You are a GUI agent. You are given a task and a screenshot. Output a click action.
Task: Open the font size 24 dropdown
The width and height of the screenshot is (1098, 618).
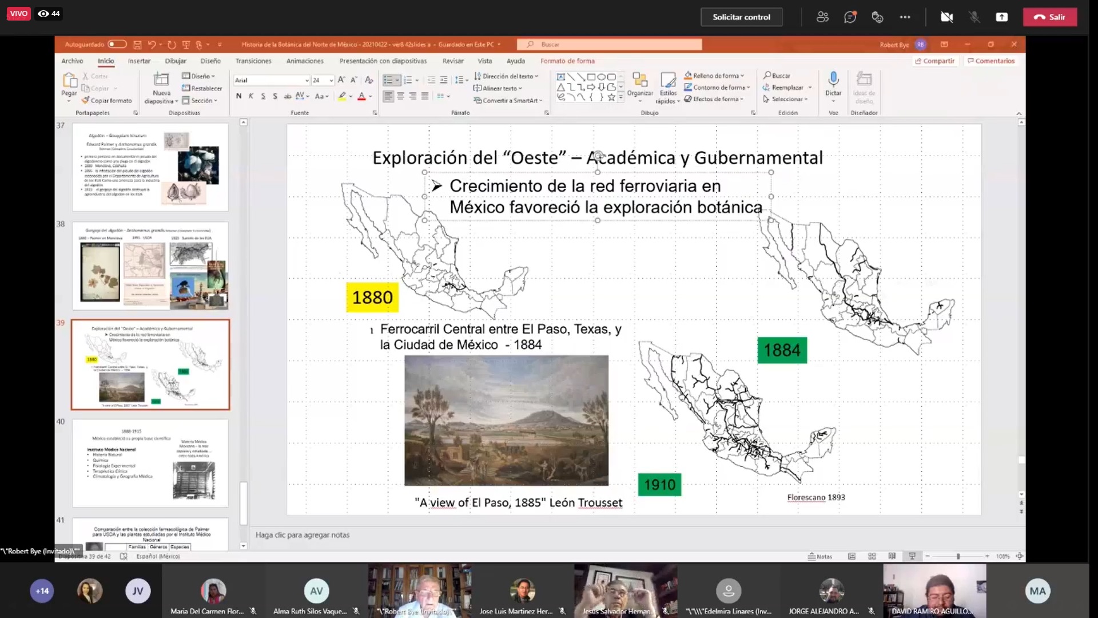[x=331, y=81]
